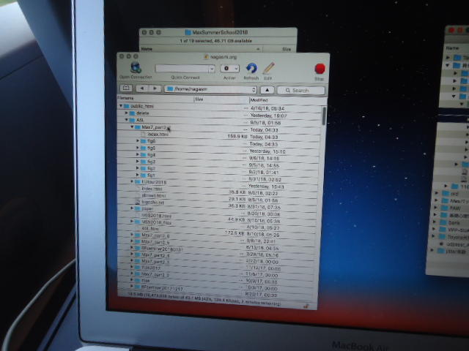
Task: Click the Quick Connect text field
Action: point(182,69)
